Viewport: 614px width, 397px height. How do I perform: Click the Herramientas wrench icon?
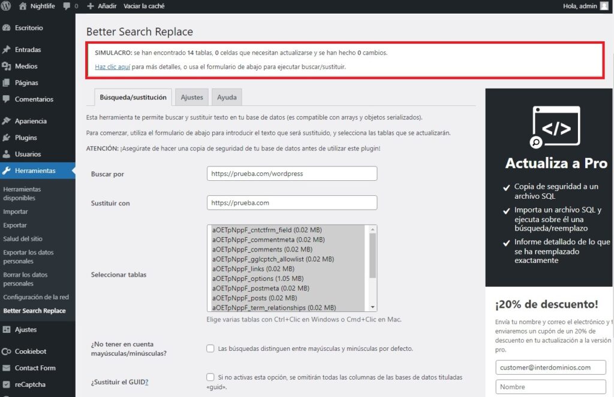coord(6,171)
